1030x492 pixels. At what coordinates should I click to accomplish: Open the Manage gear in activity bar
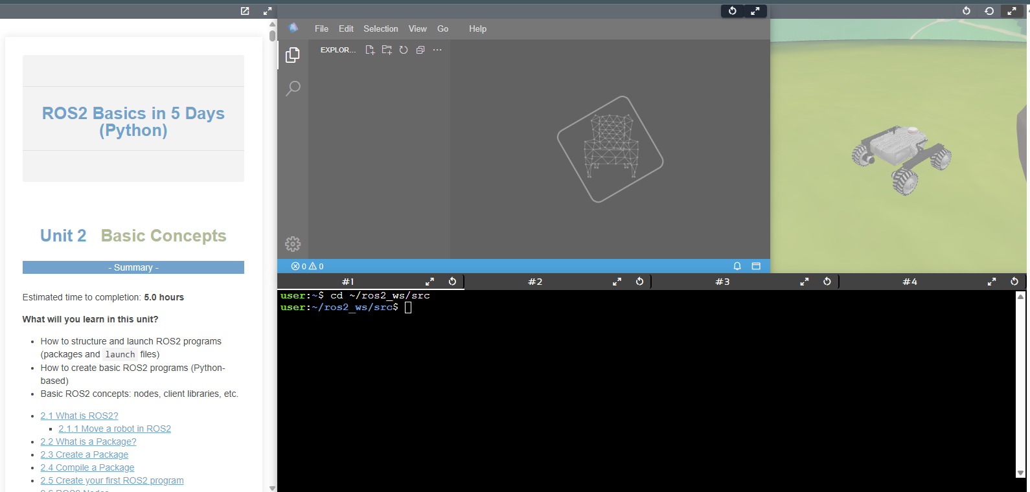coord(293,244)
